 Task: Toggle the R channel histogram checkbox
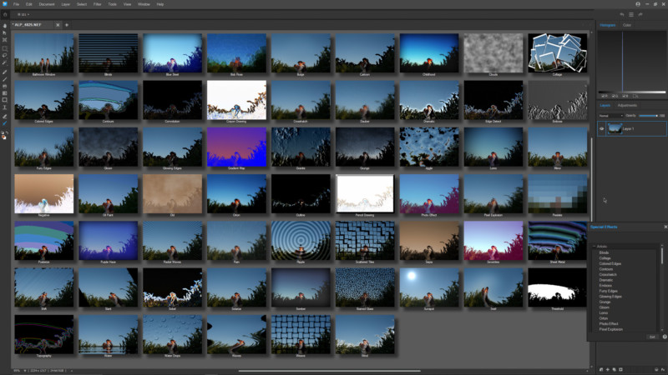(604, 96)
